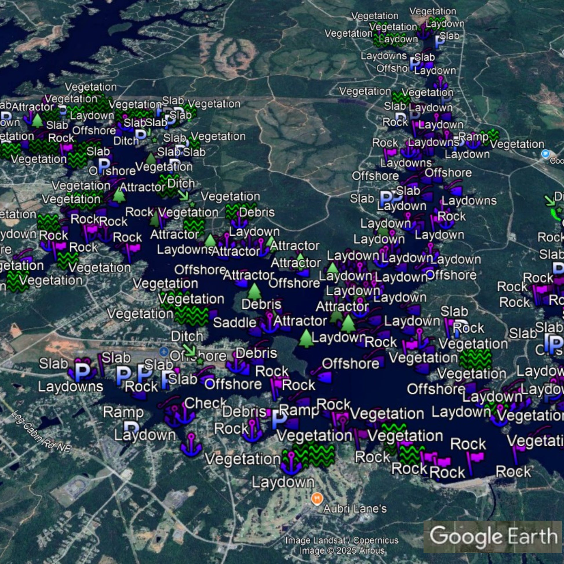Click blue place pin near Coo text at right edge
Image resolution: width=564 pixels, height=564 pixels.
(545, 154)
